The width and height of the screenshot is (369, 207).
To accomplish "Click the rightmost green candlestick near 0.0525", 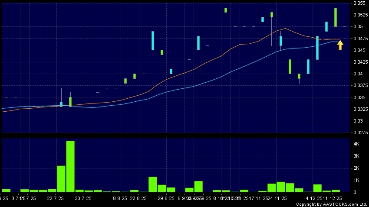I will [336, 17].
